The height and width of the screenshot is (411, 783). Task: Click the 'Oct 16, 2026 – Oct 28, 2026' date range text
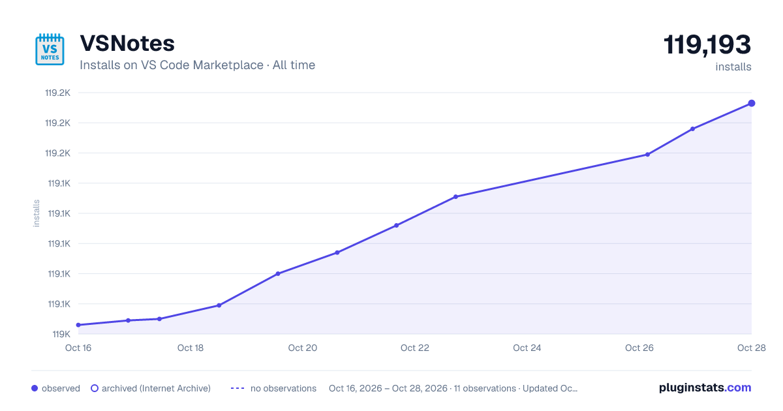(388, 388)
